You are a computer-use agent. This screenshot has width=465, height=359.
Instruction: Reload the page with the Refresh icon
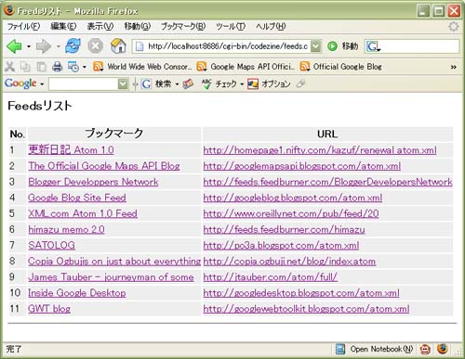[73, 46]
